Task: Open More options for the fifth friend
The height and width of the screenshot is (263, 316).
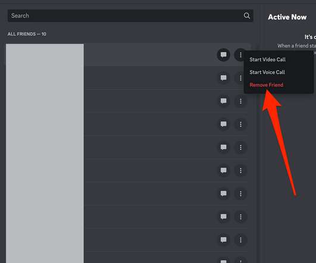Action: point(240,148)
